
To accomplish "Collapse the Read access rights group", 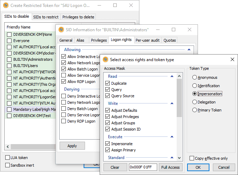I will [172, 76].
